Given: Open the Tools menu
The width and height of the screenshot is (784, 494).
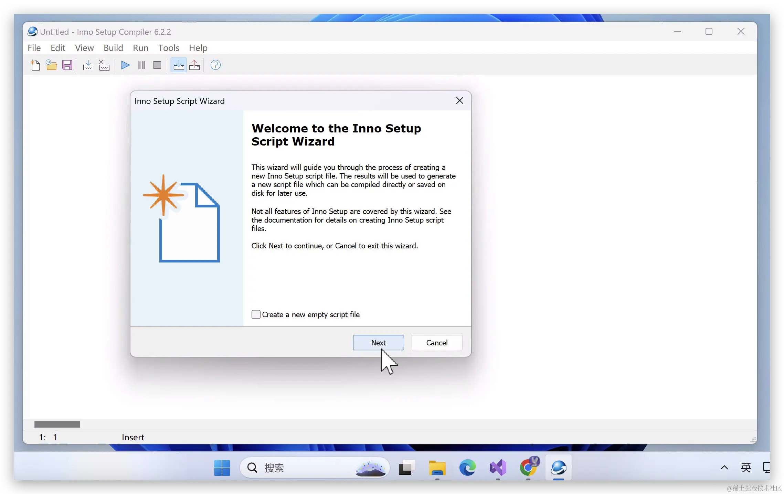Looking at the screenshot, I should [169, 48].
